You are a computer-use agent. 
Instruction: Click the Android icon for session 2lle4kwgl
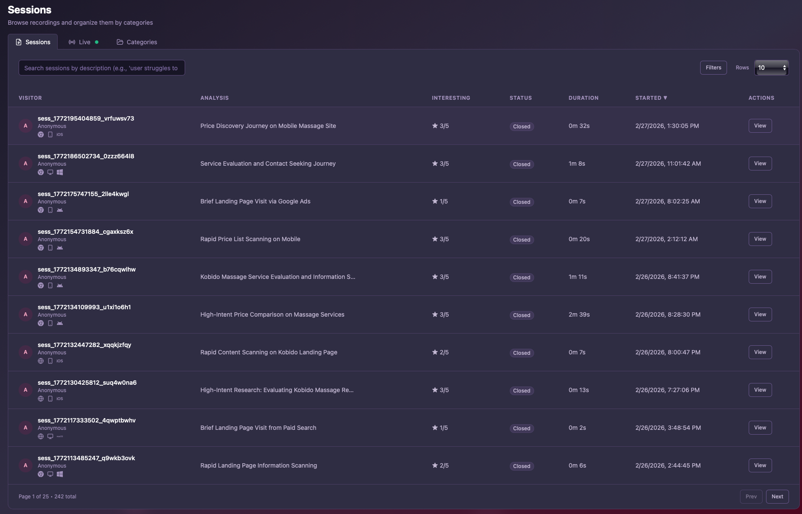(60, 210)
